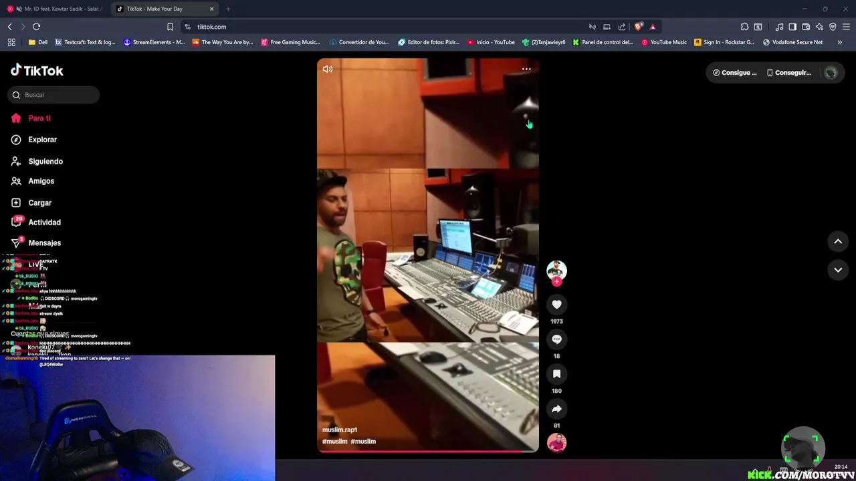Open the Convertidor de You... bookmark

(359, 42)
